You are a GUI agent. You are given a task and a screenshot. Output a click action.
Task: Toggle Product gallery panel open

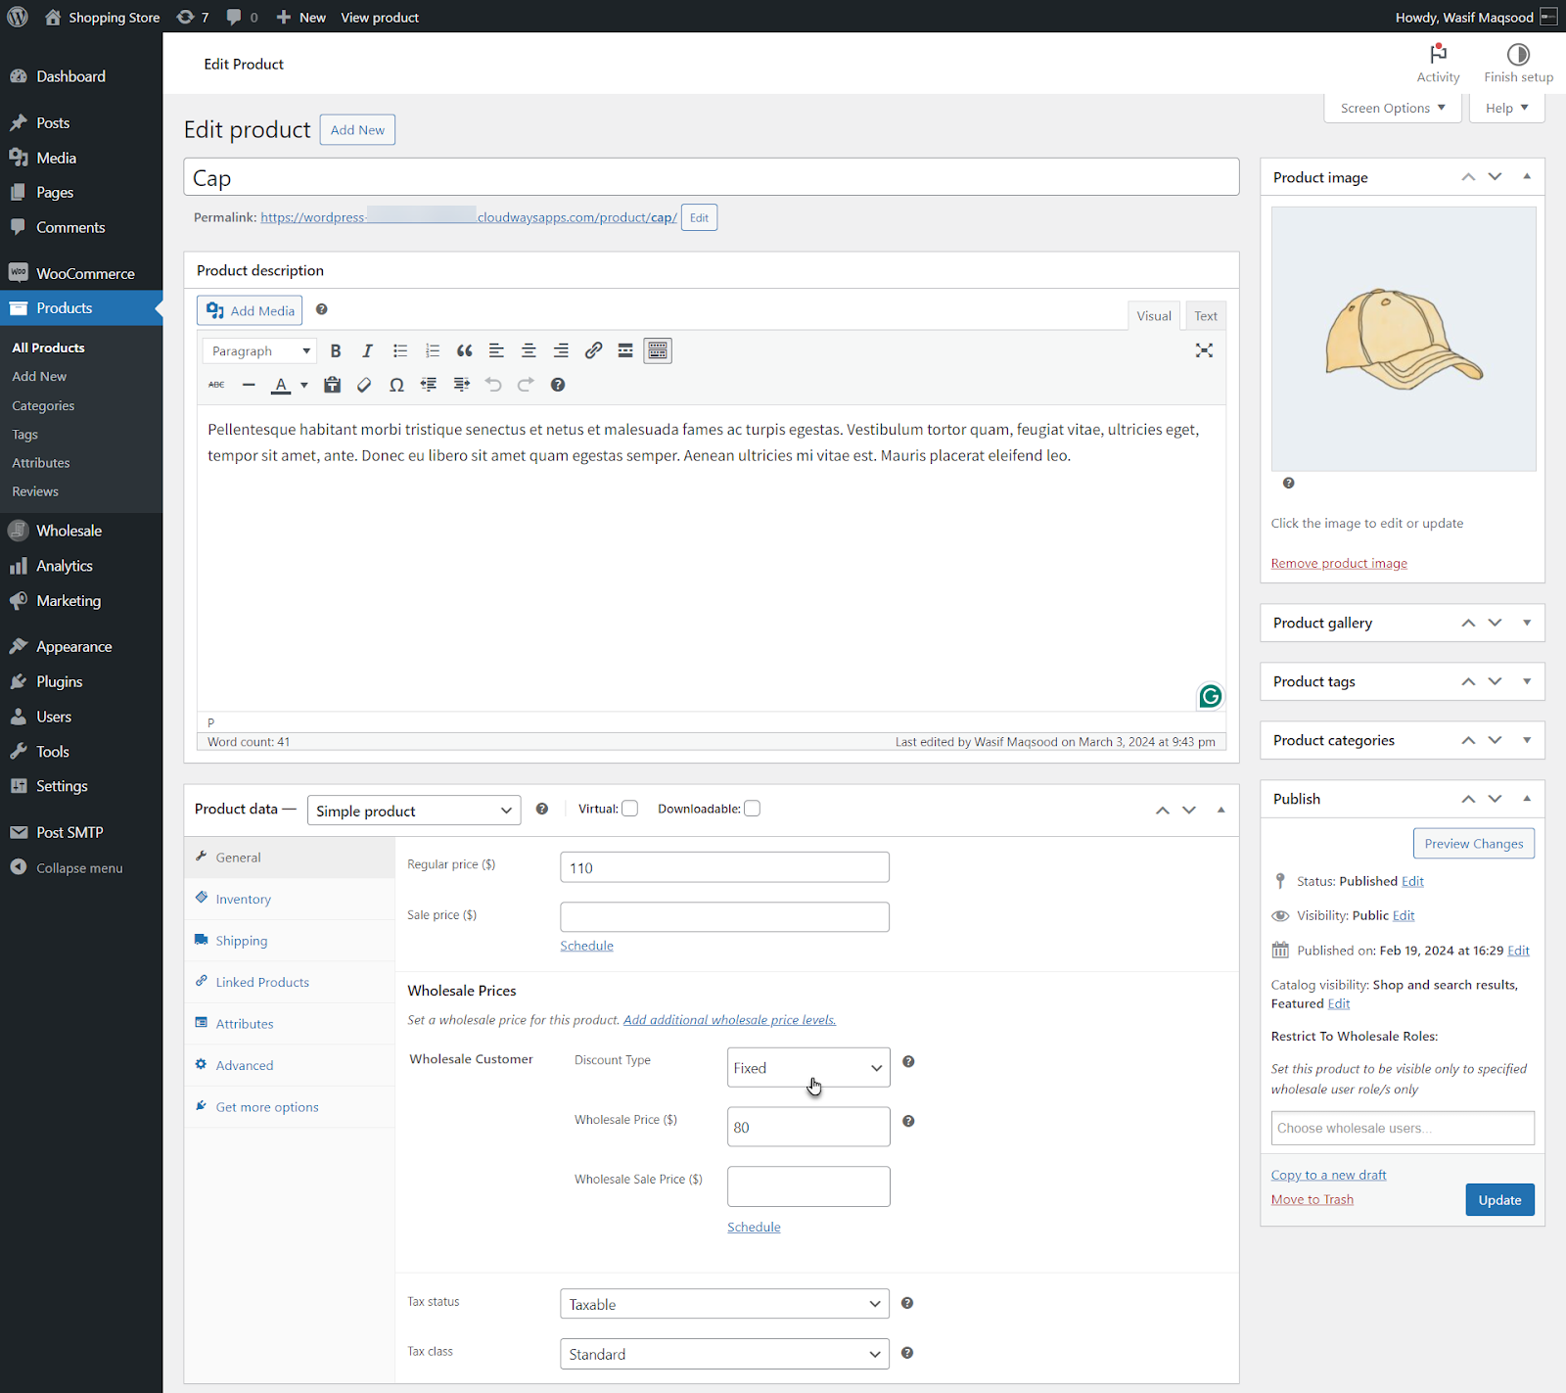click(1527, 623)
